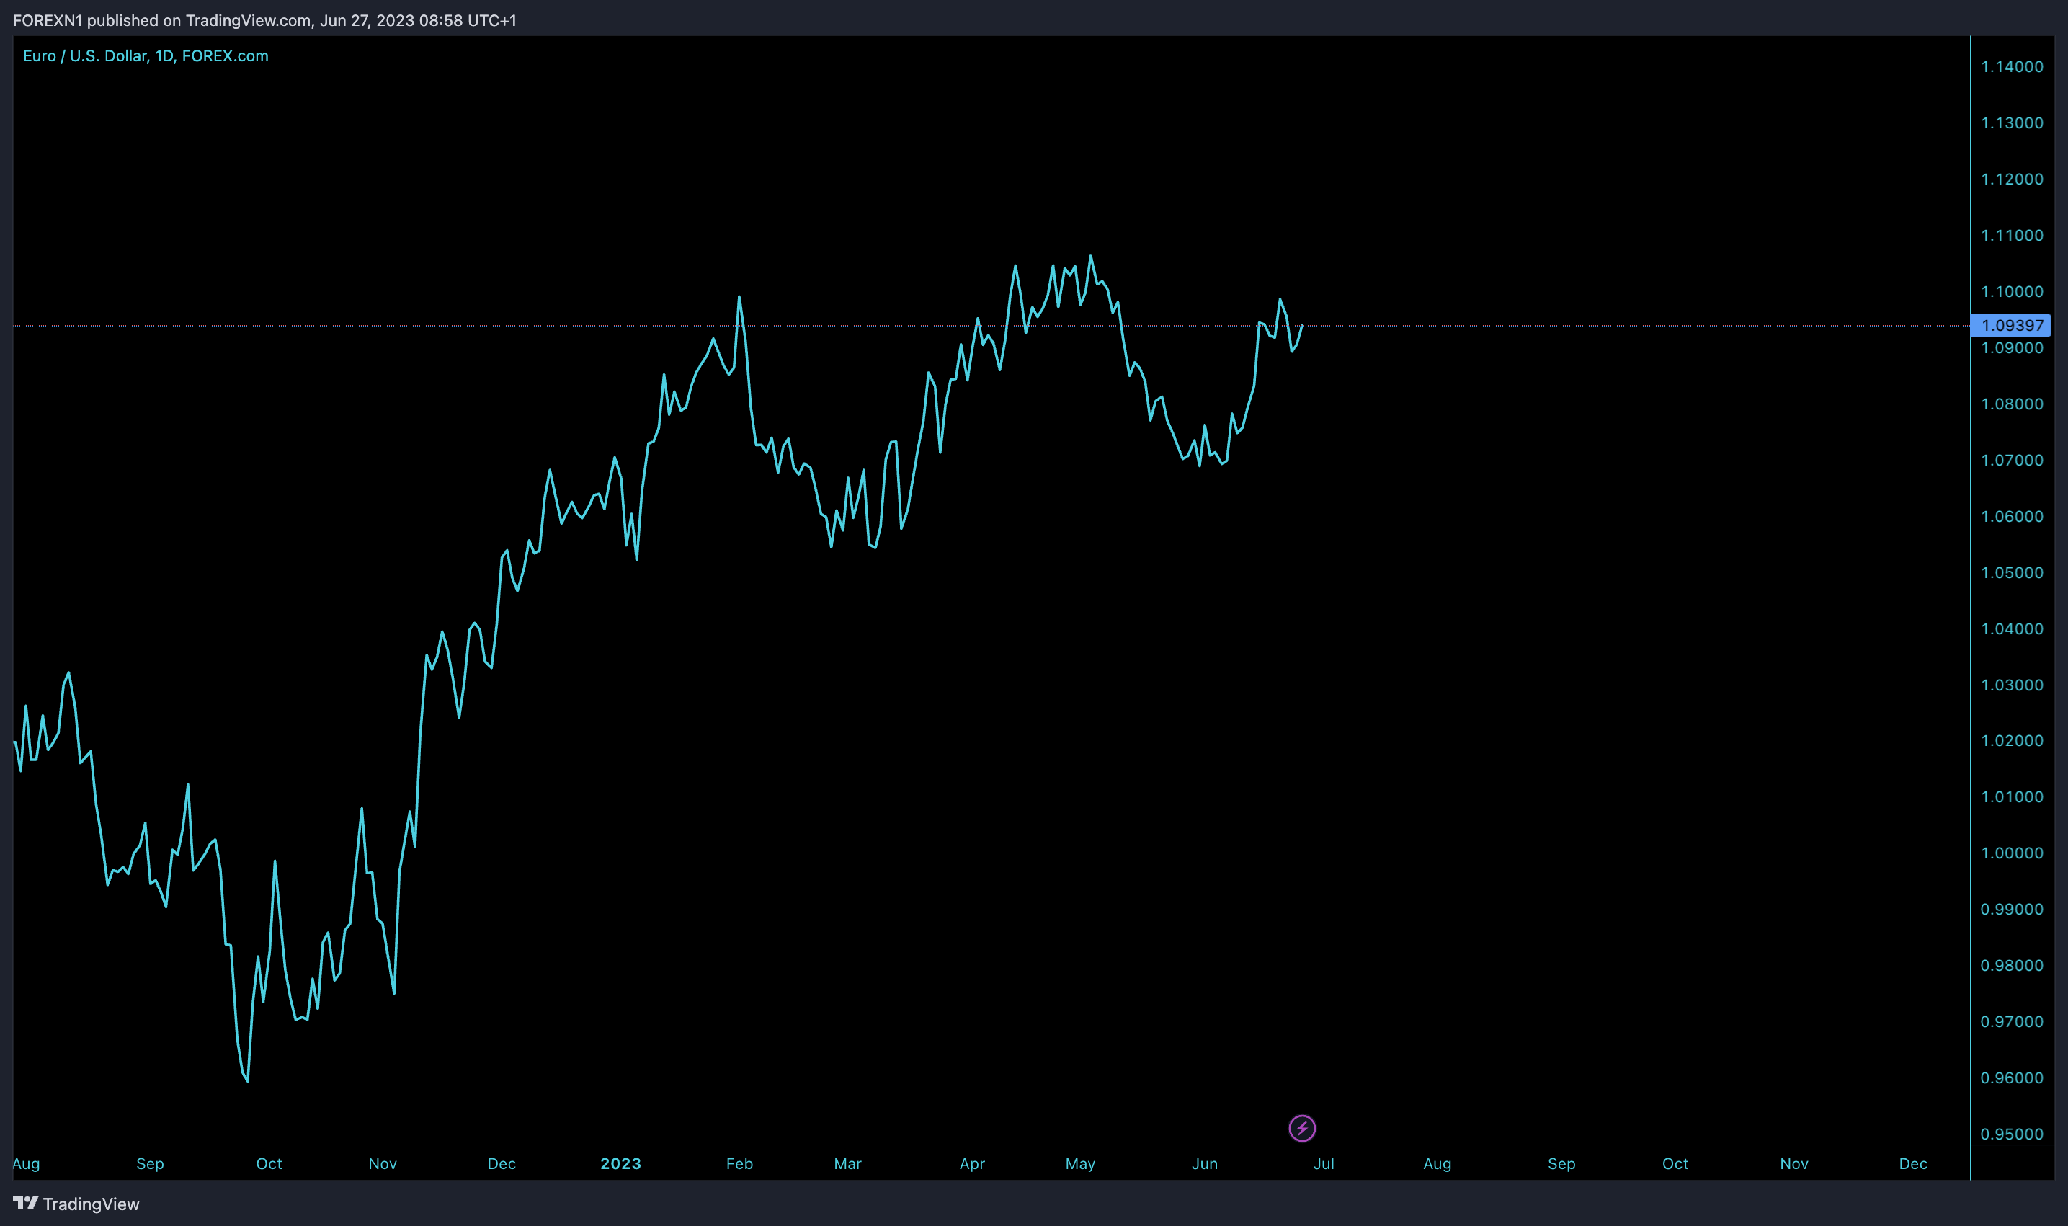Click the 0.95000 price axis label

click(2012, 1134)
